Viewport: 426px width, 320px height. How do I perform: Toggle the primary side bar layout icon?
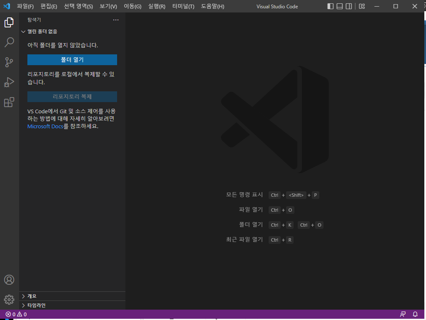coord(331,6)
